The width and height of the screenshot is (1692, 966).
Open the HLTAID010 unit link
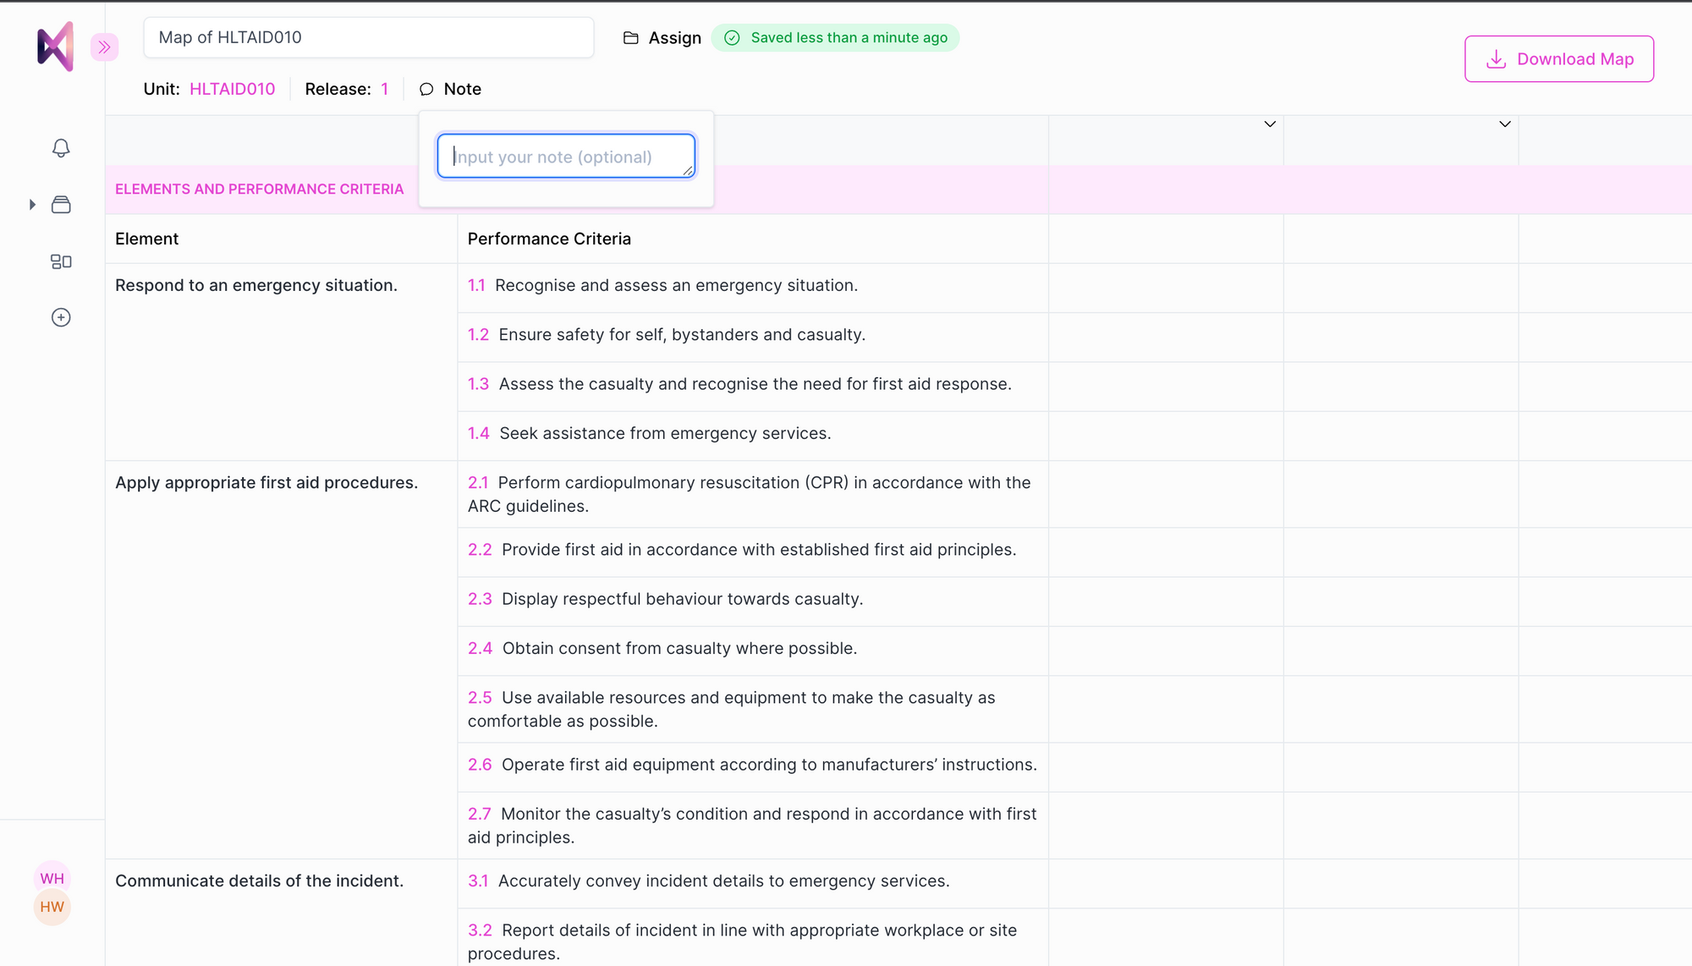pos(232,90)
